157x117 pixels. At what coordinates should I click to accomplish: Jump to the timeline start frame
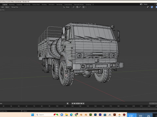[x=72, y=103]
